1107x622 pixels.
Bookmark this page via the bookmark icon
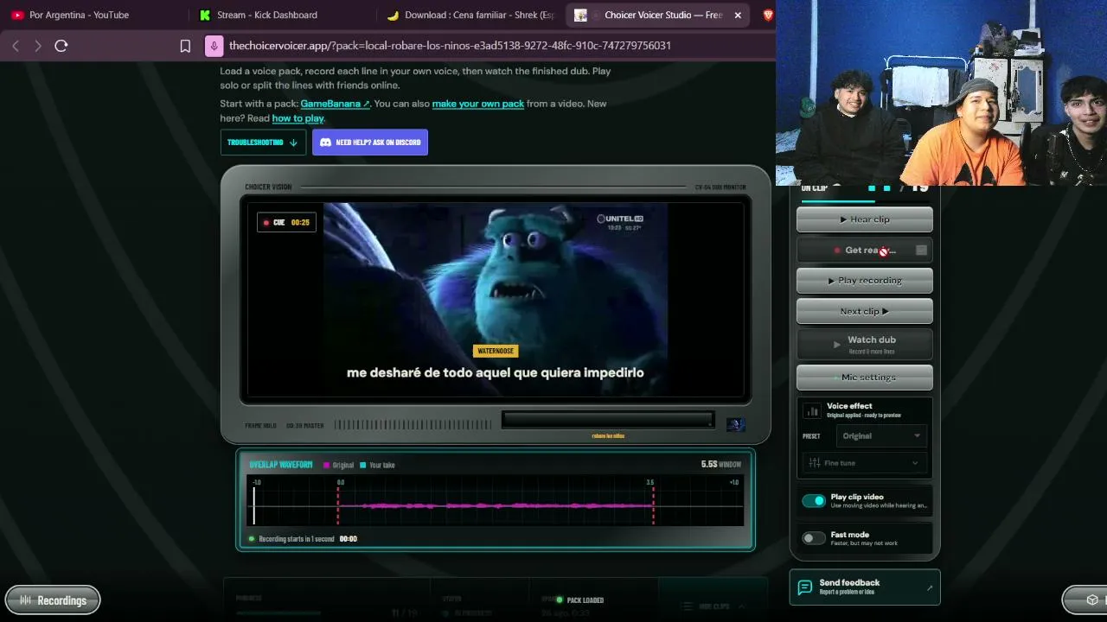tap(185, 46)
